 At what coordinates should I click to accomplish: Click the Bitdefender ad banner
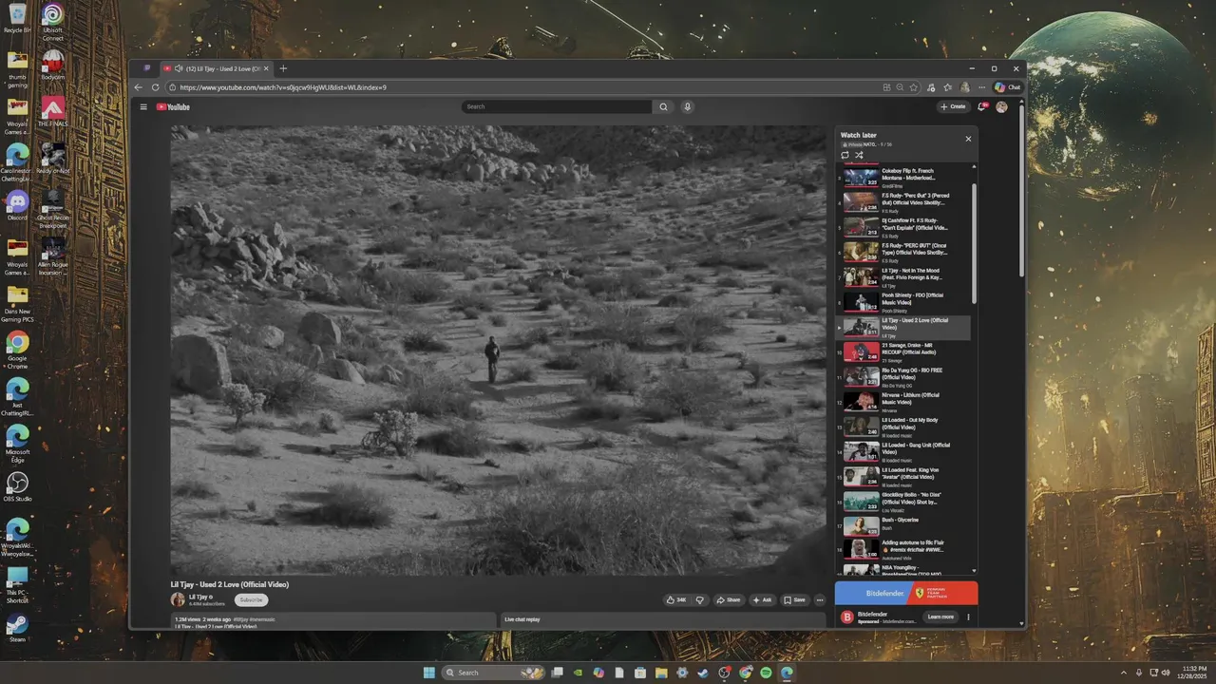coord(906,593)
